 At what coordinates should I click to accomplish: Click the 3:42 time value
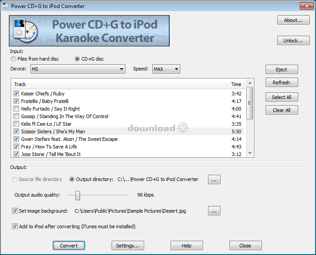tap(236, 94)
